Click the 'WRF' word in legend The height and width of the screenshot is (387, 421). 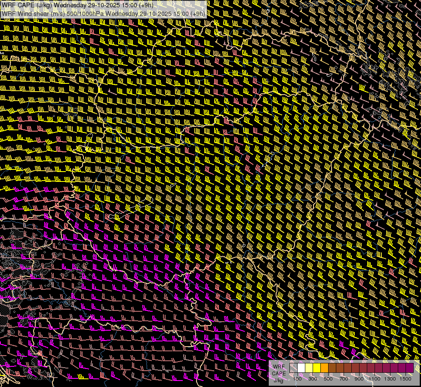point(279,367)
